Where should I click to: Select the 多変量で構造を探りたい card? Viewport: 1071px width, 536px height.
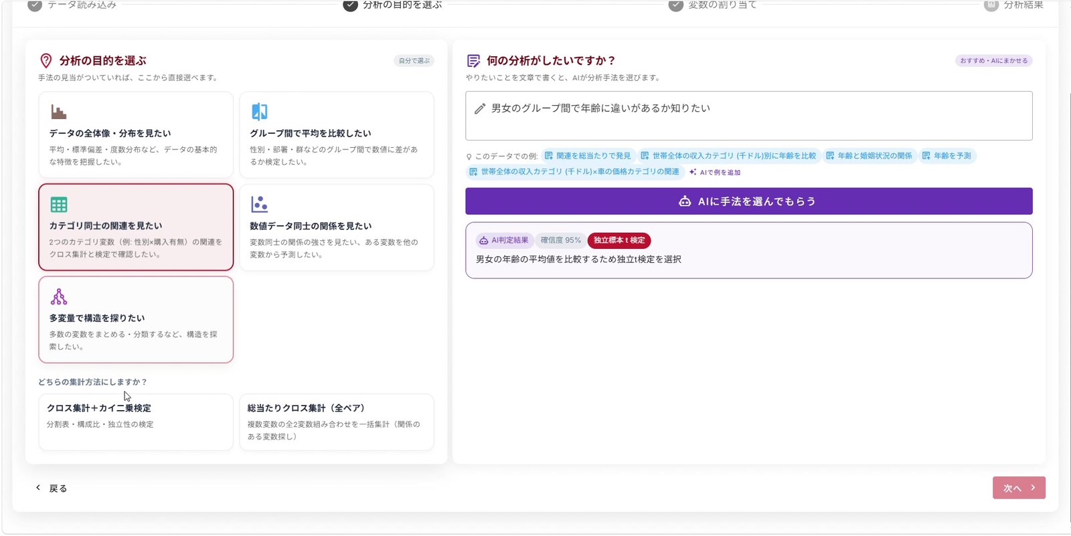pyautogui.click(x=136, y=320)
